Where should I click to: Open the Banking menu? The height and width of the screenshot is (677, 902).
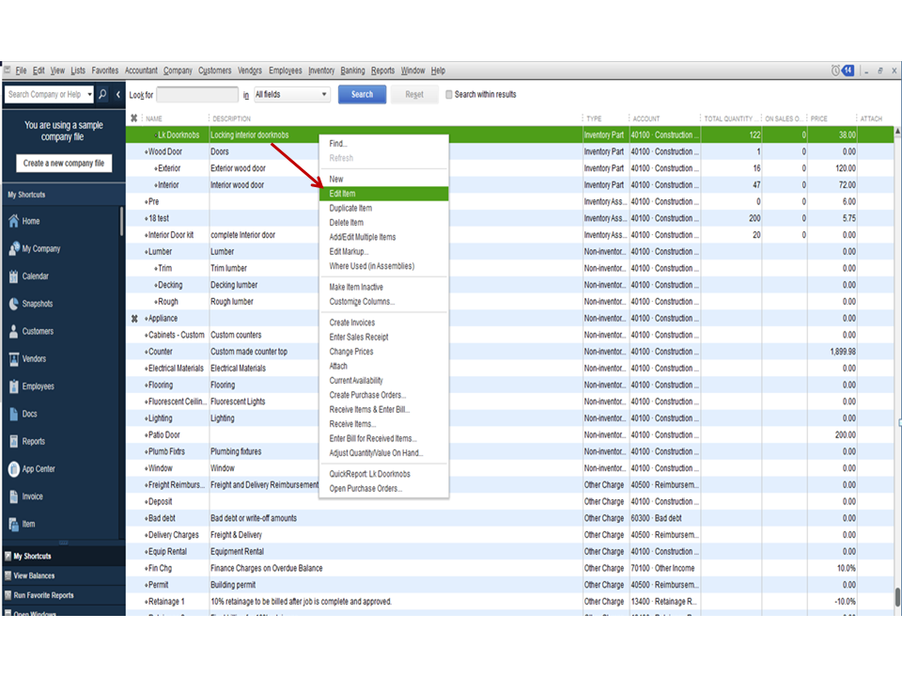click(352, 71)
